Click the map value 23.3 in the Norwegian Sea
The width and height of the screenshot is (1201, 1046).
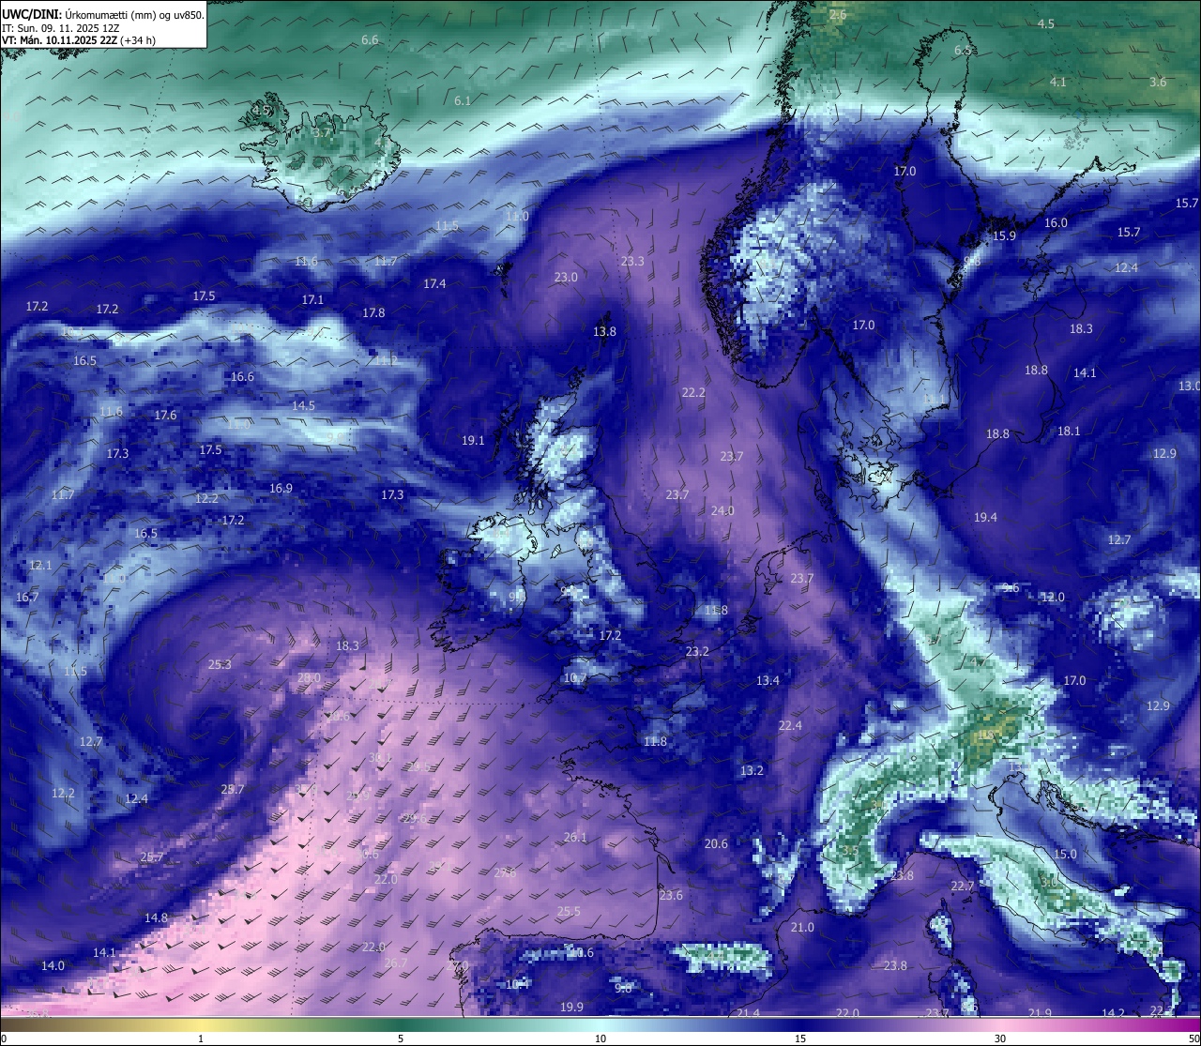632,262
